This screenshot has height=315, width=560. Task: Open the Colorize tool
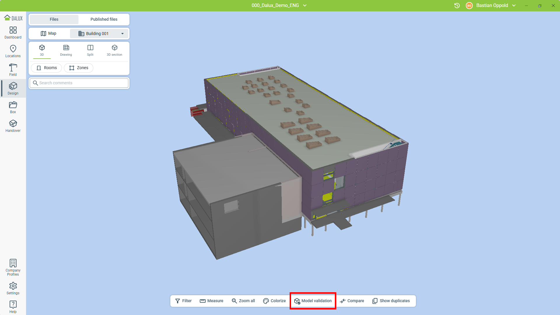[274, 301]
